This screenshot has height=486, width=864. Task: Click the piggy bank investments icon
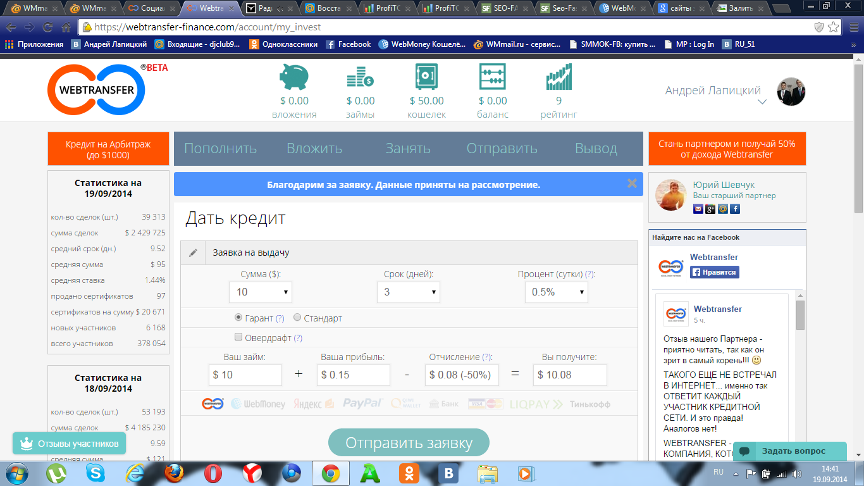pyautogui.click(x=294, y=77)
